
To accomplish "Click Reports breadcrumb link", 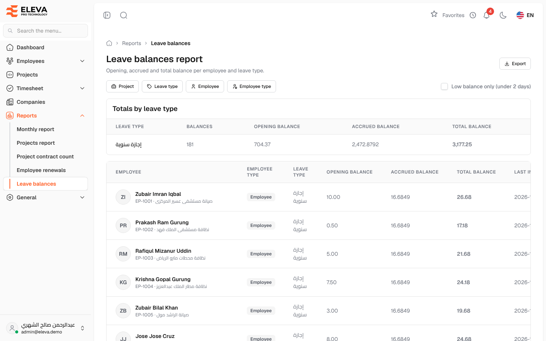I will coord(132,43).
